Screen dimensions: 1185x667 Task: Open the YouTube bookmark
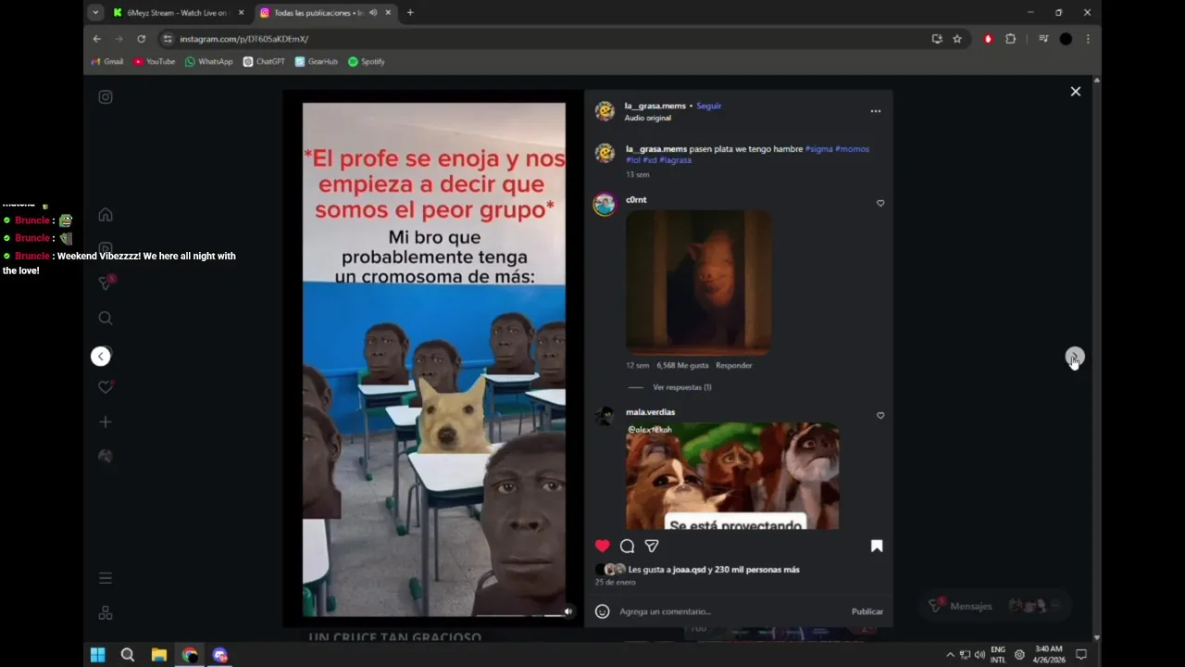click(x=154, y=62)
